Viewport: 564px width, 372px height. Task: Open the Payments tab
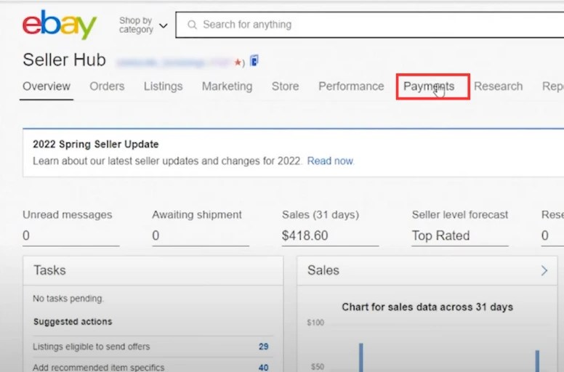click(429, 86)
